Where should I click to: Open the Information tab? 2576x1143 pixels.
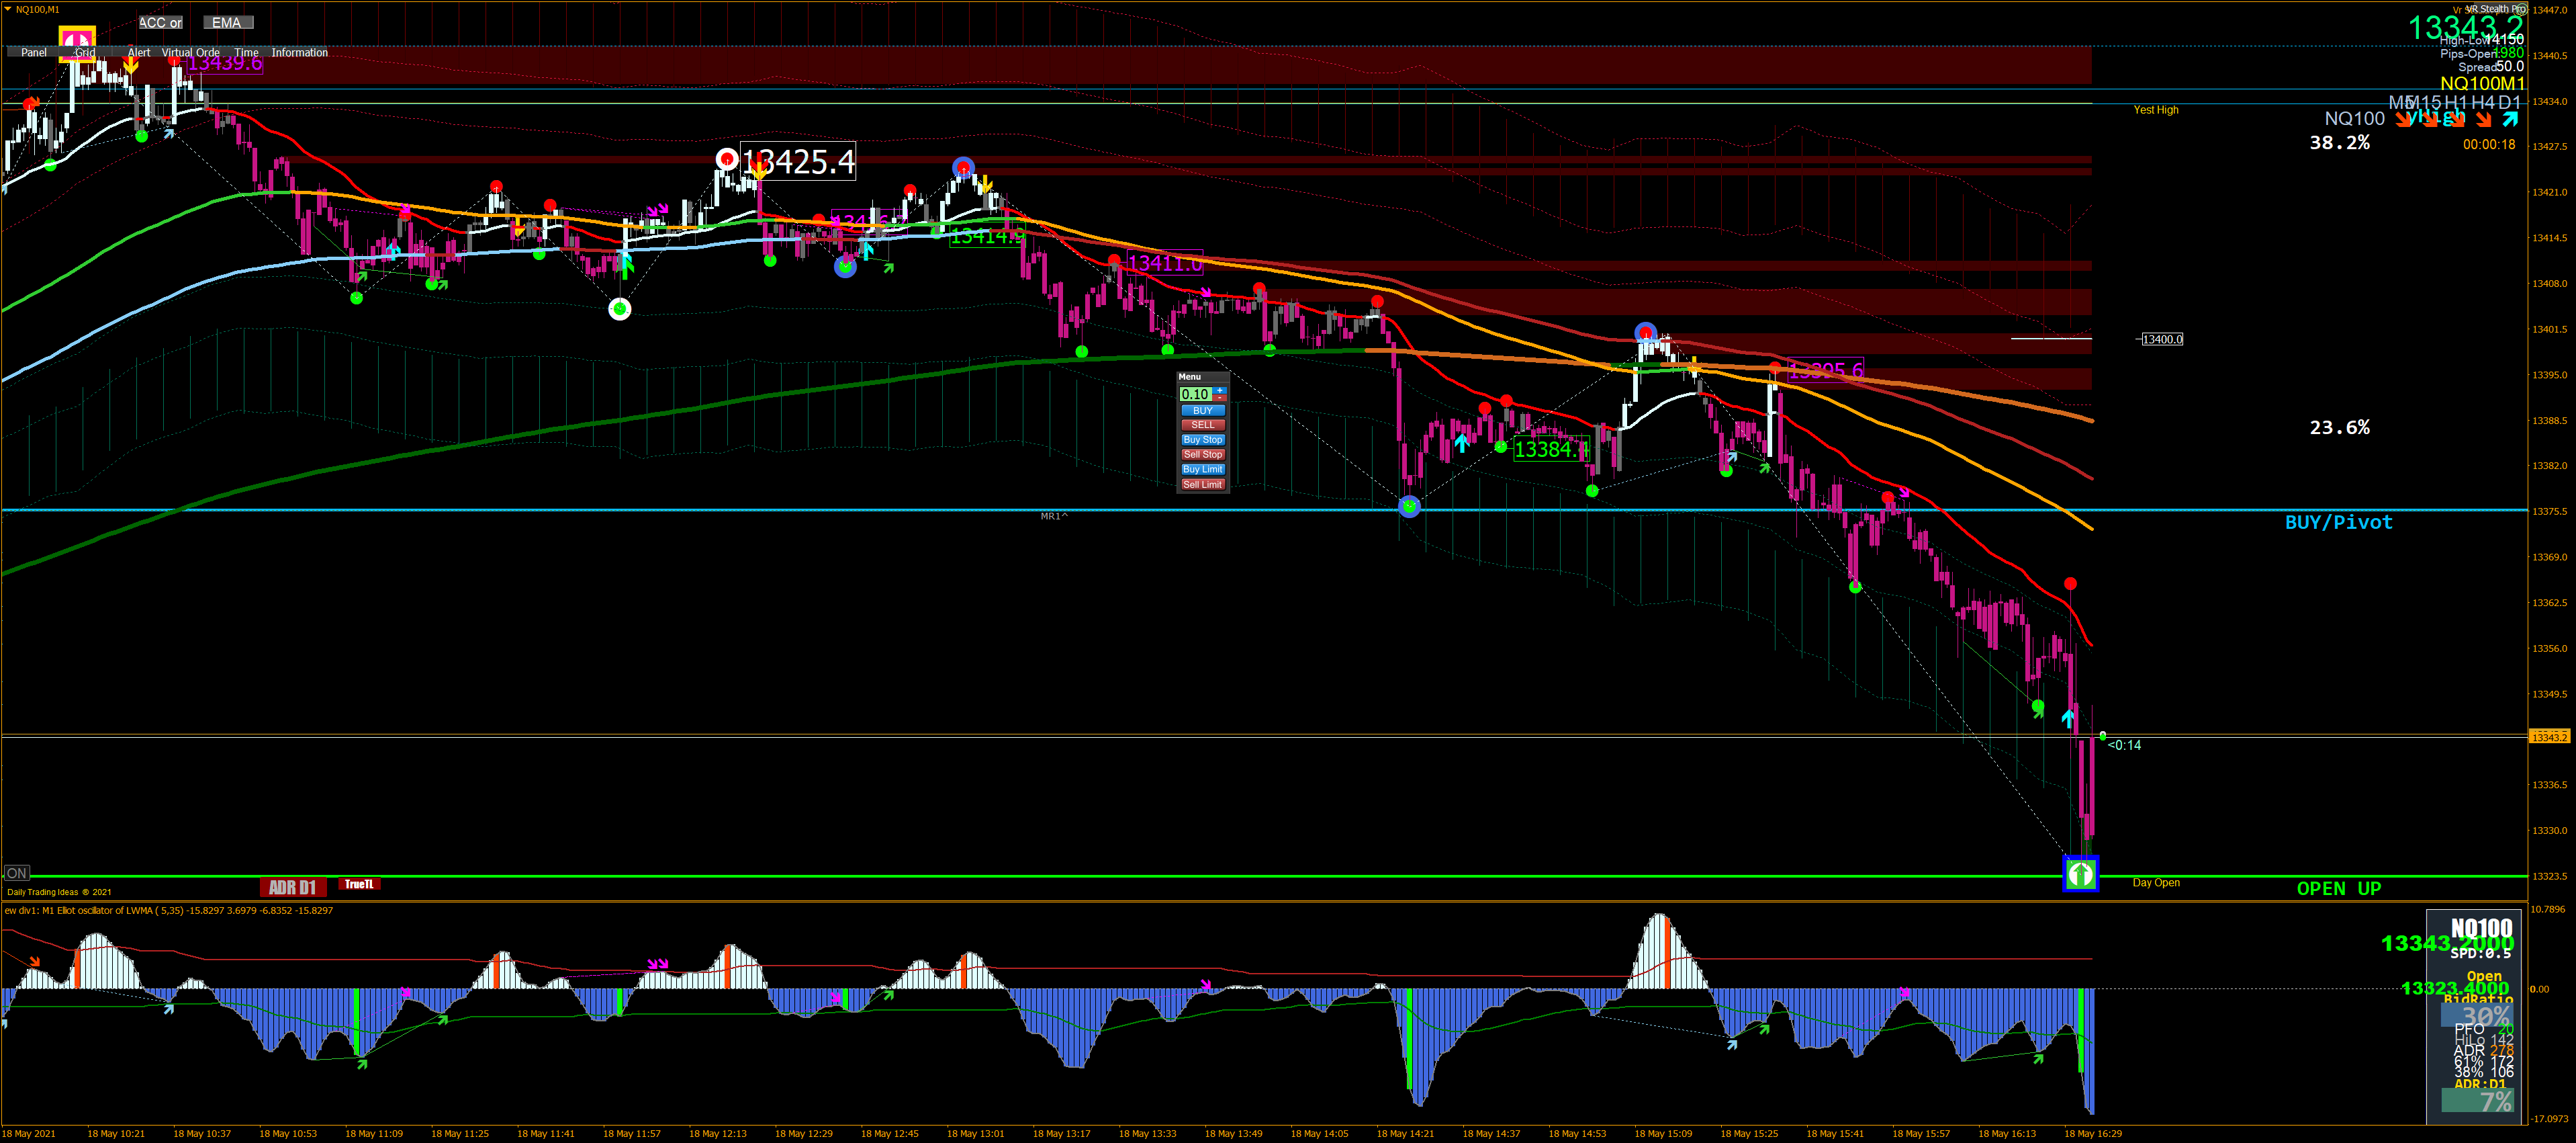pyautogui.click(x=299, y=53)
